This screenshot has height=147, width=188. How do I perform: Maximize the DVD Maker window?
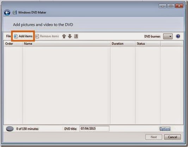point(171,6)
